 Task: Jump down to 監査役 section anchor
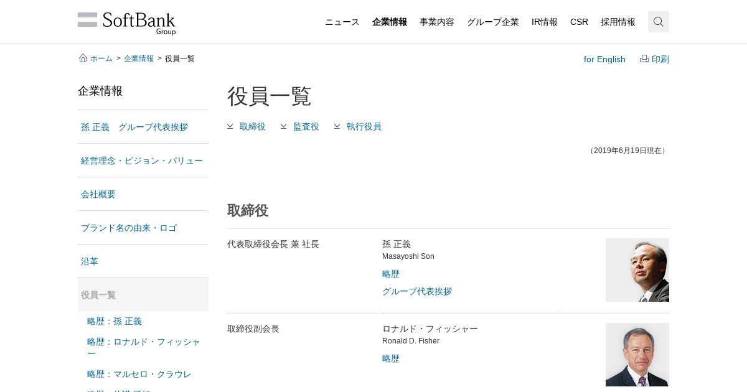tap(300, 126)
